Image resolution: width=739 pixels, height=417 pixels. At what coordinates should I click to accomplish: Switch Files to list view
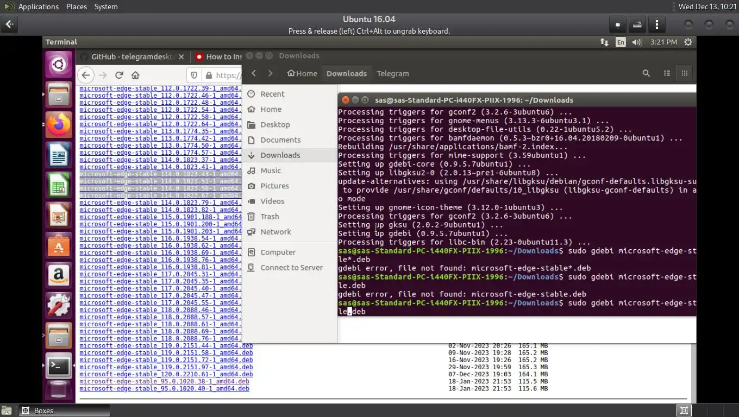(x=667, y=73)
